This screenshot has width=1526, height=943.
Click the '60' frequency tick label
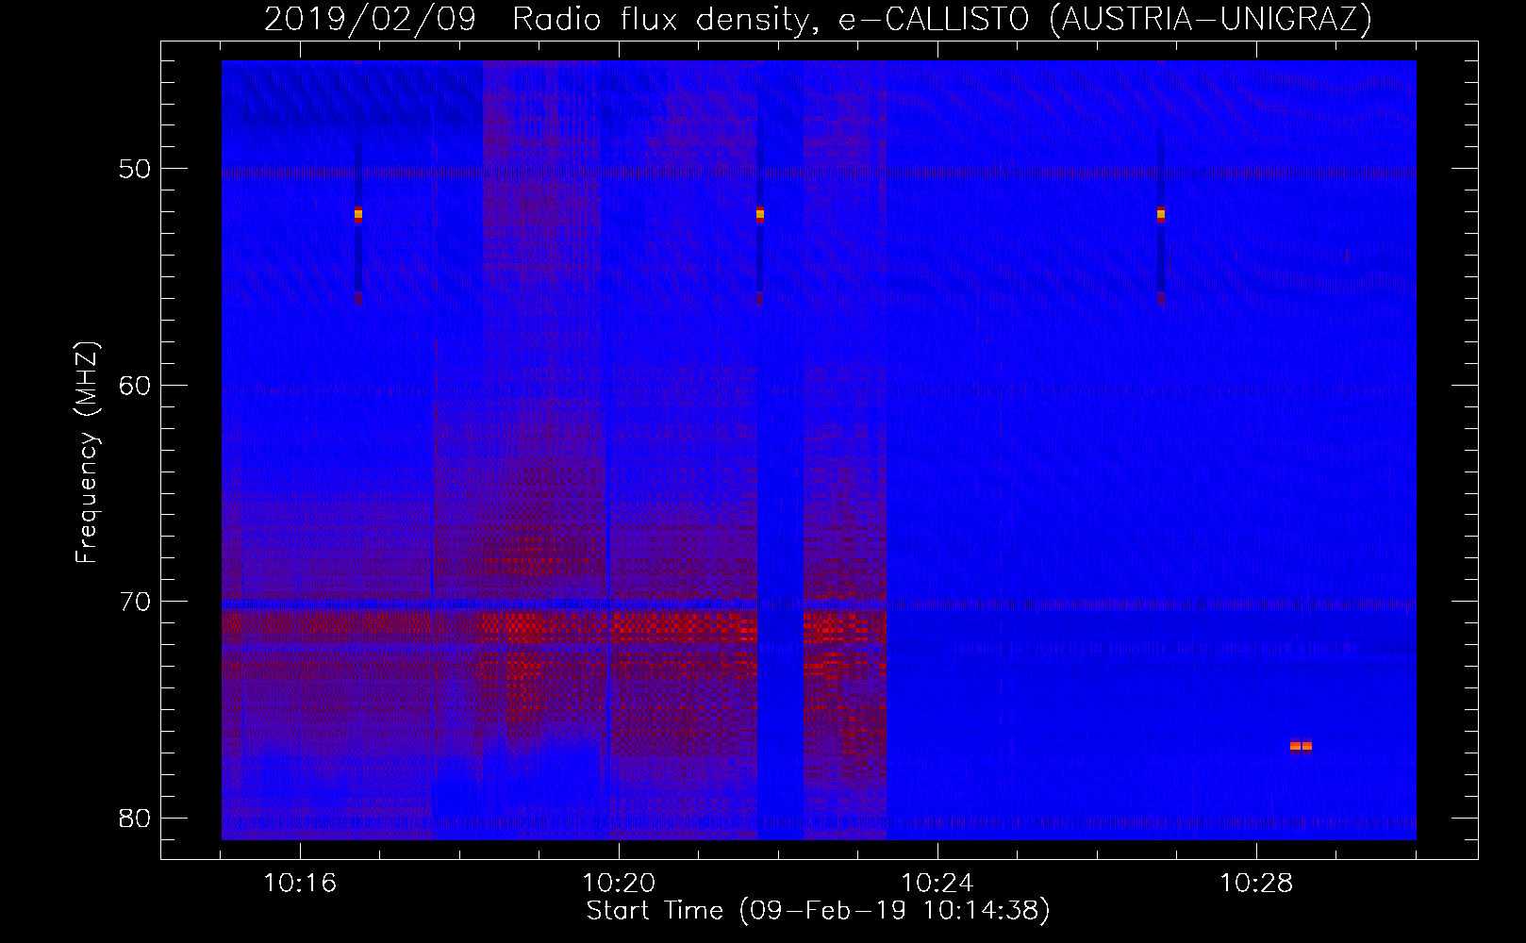point(135,386)
